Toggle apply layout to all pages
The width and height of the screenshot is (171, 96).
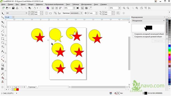55,13
